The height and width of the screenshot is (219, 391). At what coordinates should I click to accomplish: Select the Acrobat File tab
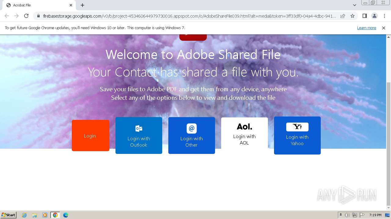39,5
